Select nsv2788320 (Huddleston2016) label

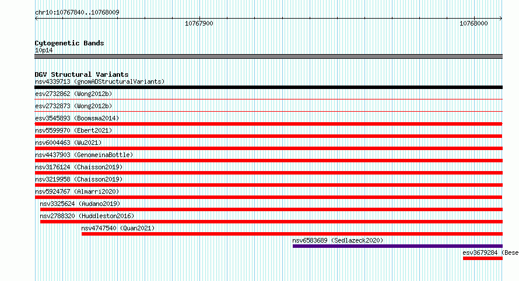87,216
